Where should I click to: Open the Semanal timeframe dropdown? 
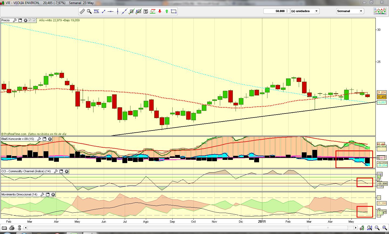[x=350, y=11]
